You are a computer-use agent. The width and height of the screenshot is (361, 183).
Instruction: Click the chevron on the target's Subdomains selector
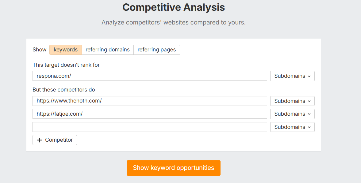[x=309, y=76]
